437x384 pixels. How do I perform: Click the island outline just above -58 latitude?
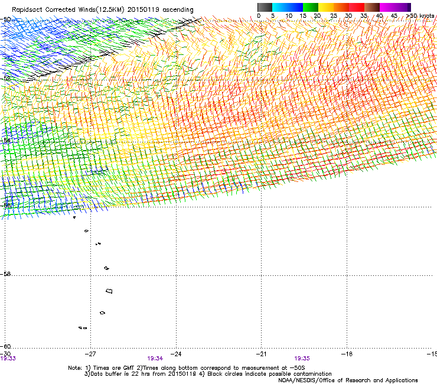coord(106,268)
